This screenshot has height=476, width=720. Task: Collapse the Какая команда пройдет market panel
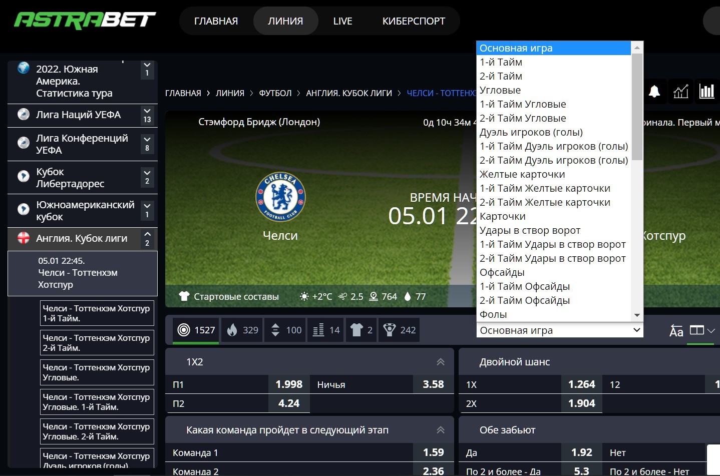pyautogui.click(x=441, y=430)
